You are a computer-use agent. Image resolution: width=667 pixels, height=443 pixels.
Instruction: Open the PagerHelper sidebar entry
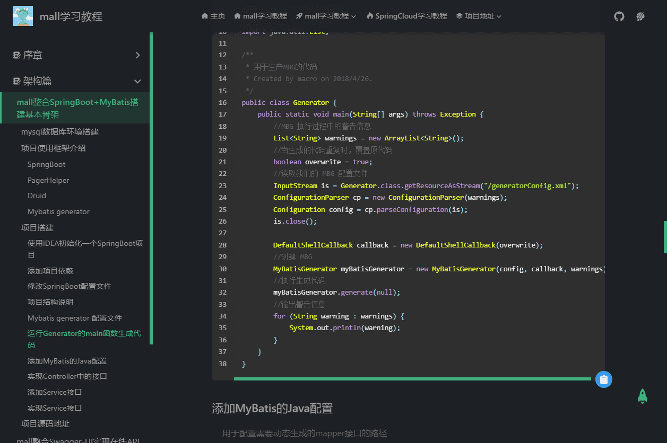coord(48,180)
